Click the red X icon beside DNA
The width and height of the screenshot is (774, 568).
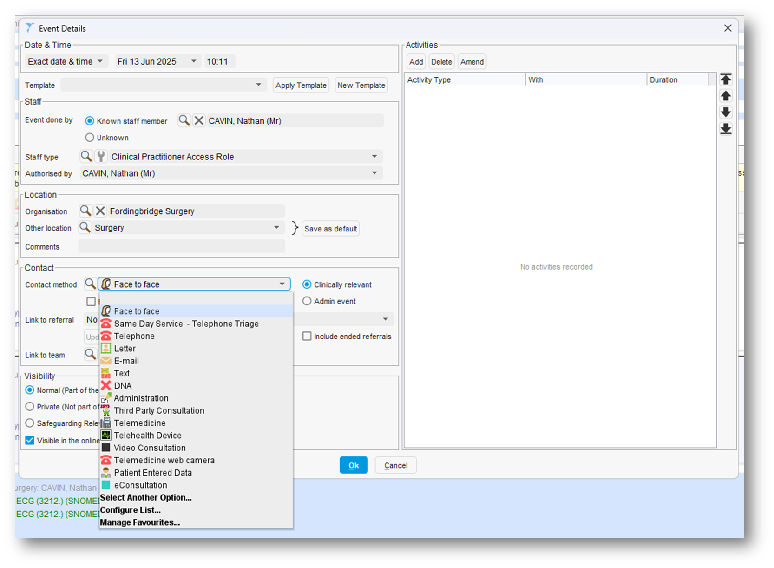tap(106, 385)
